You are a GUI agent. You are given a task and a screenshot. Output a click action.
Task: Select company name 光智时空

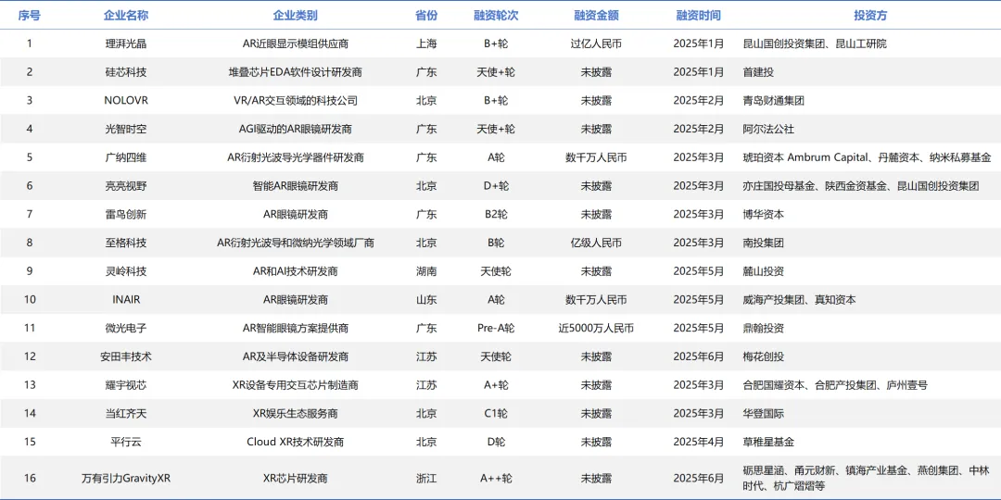(126, 129)
